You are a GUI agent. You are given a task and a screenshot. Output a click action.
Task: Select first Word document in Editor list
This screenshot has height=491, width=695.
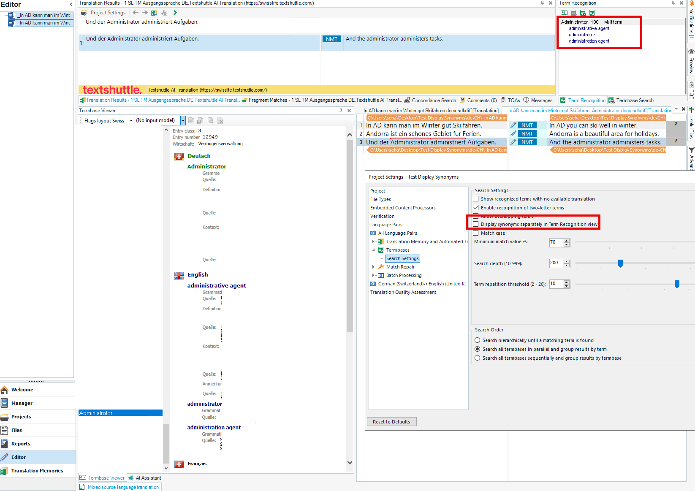point(40,15)
